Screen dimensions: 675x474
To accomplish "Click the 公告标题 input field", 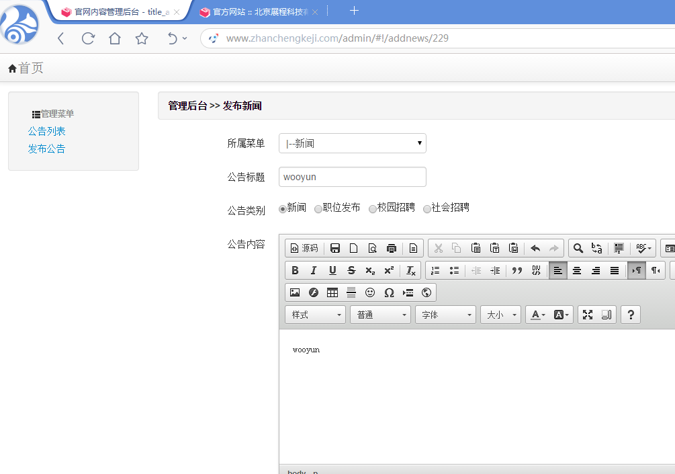I will click(x=353, y=177).
